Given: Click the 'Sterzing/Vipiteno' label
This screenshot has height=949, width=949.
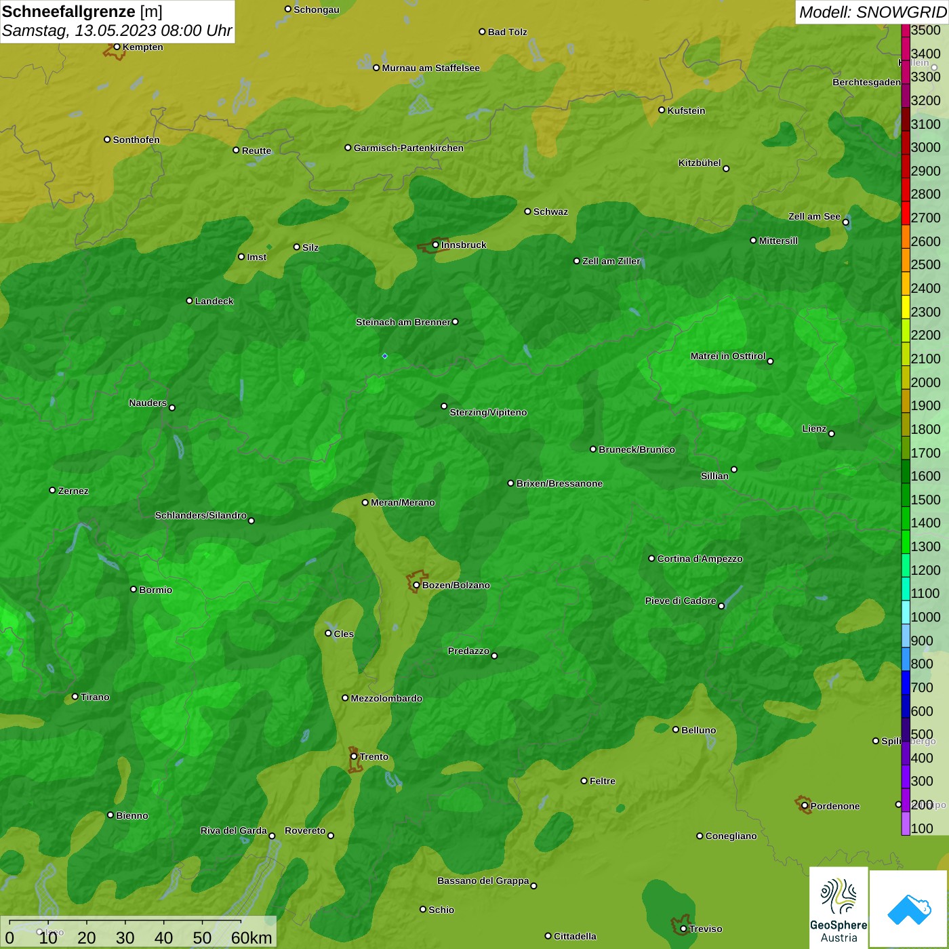Looking at the screenshot, I should (489, 412).
